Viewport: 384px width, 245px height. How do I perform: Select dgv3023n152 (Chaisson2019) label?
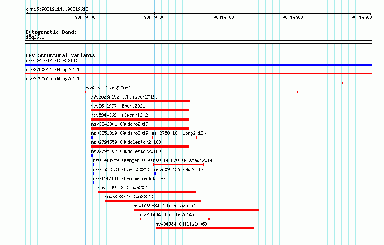coord(124,97)
